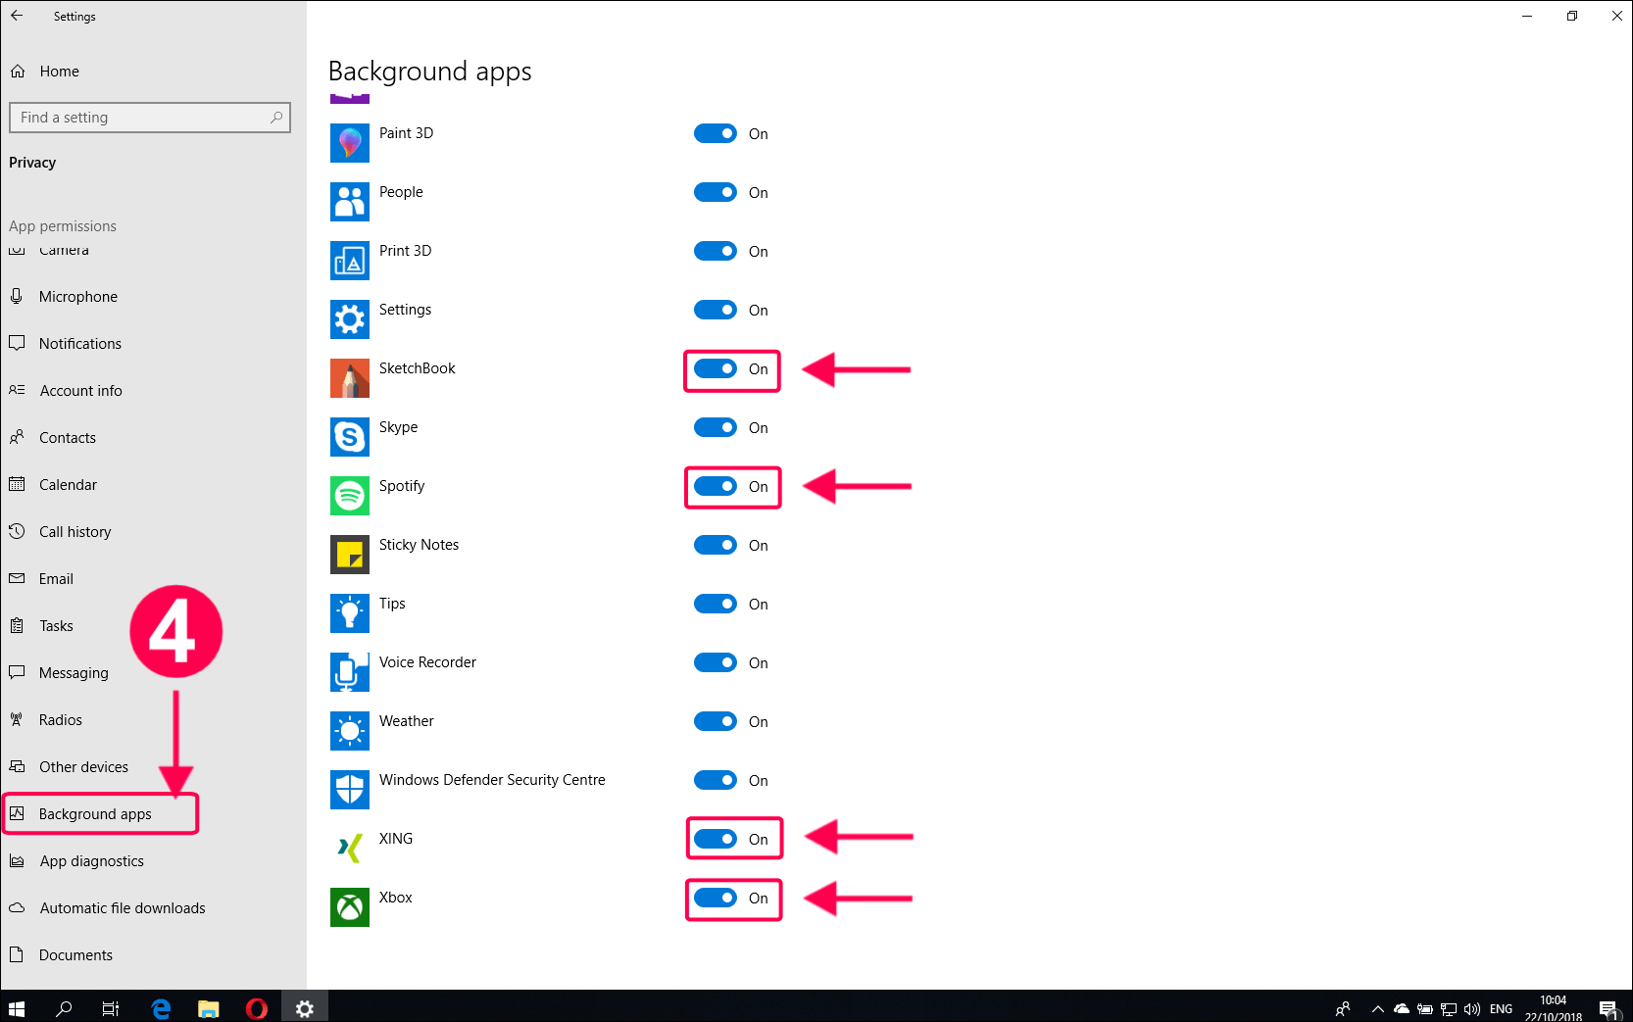Show hidden system tray icons chevron
1633x1022 pixels.
click(1377, 1009)
